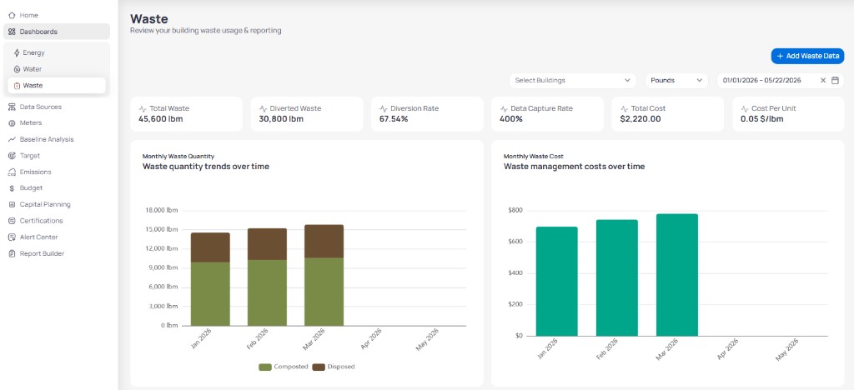This screenshot has height=390, width=854.
Task: Click the calendar icon in date range field
Action: pyautogui.click(x=835, y=81)
